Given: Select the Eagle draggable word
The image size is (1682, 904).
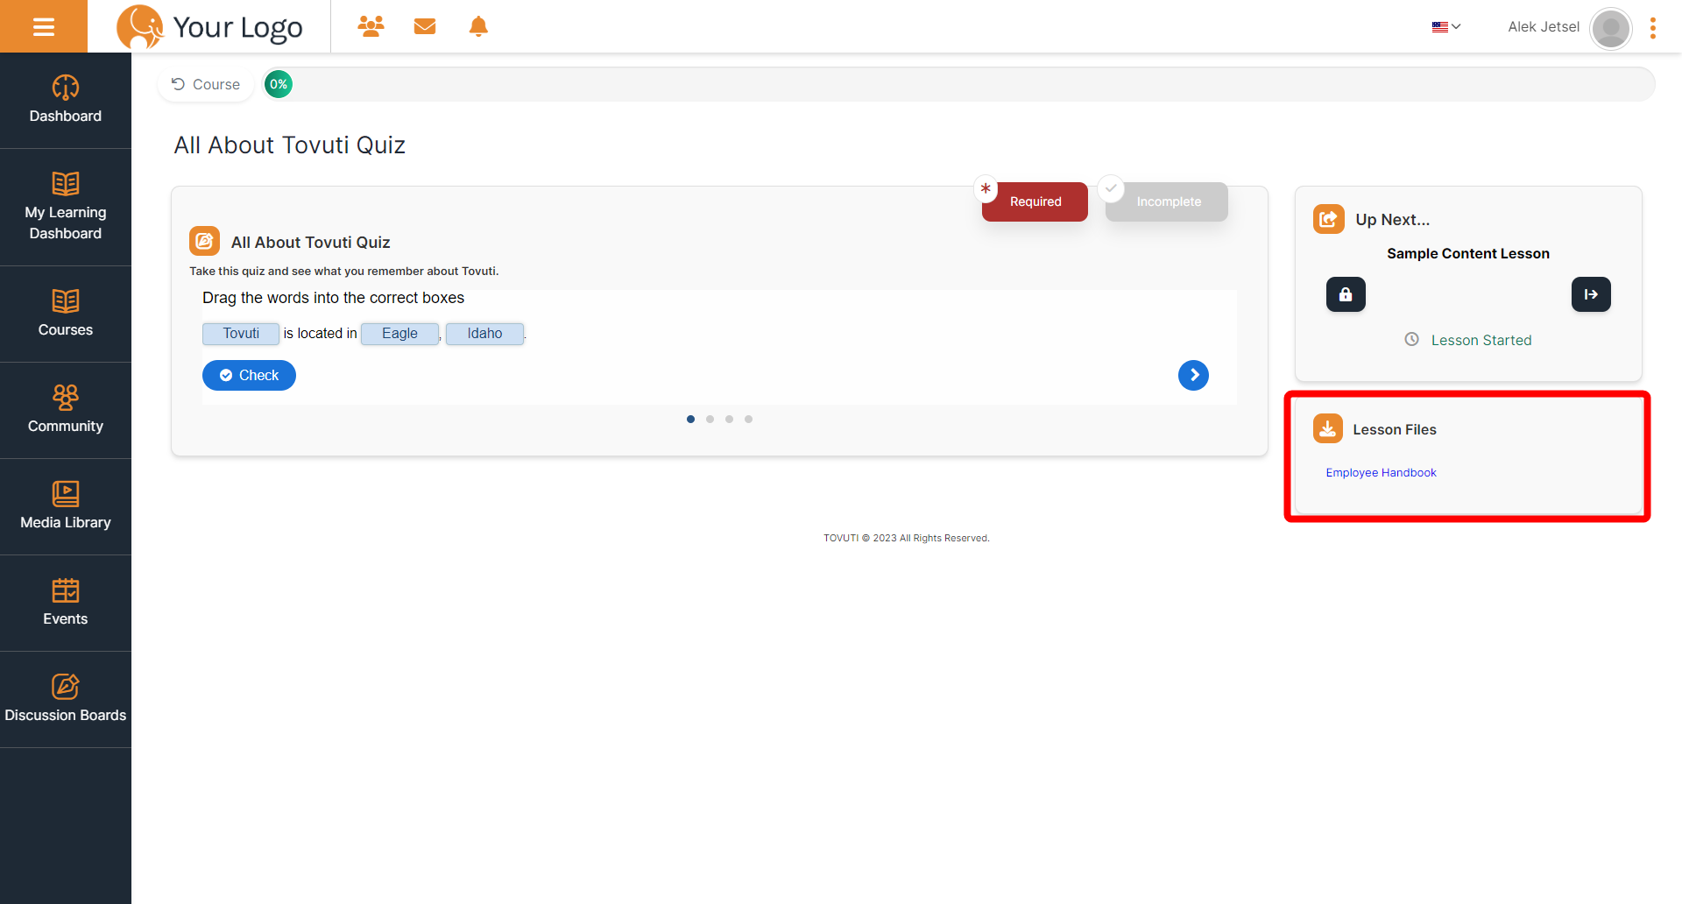Looking at the screenshot, I should click(399, 334).
